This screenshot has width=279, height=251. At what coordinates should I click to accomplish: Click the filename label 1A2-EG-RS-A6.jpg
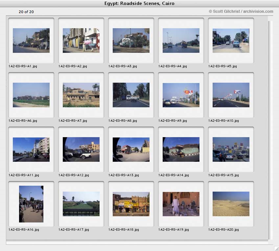pos(23,121)
